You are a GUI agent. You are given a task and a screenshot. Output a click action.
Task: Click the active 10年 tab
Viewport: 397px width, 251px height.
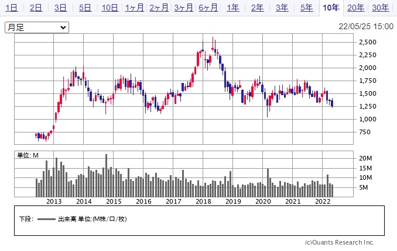point(331,8)
